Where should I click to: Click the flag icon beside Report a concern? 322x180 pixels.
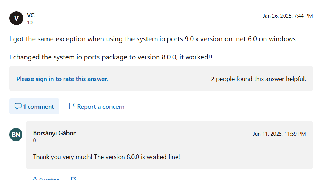[x=72, y=106]
